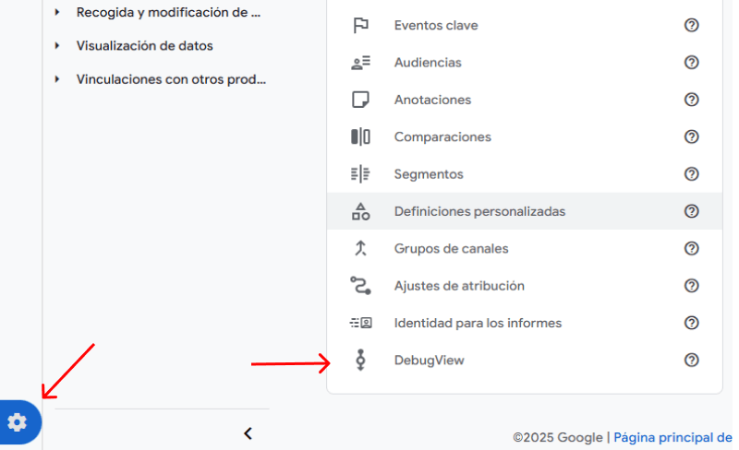Click the Comparaciones columns icon
The image size is (739, 450).
360,137
